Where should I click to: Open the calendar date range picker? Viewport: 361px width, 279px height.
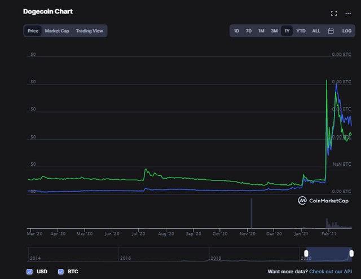click(x=331, y=31)
